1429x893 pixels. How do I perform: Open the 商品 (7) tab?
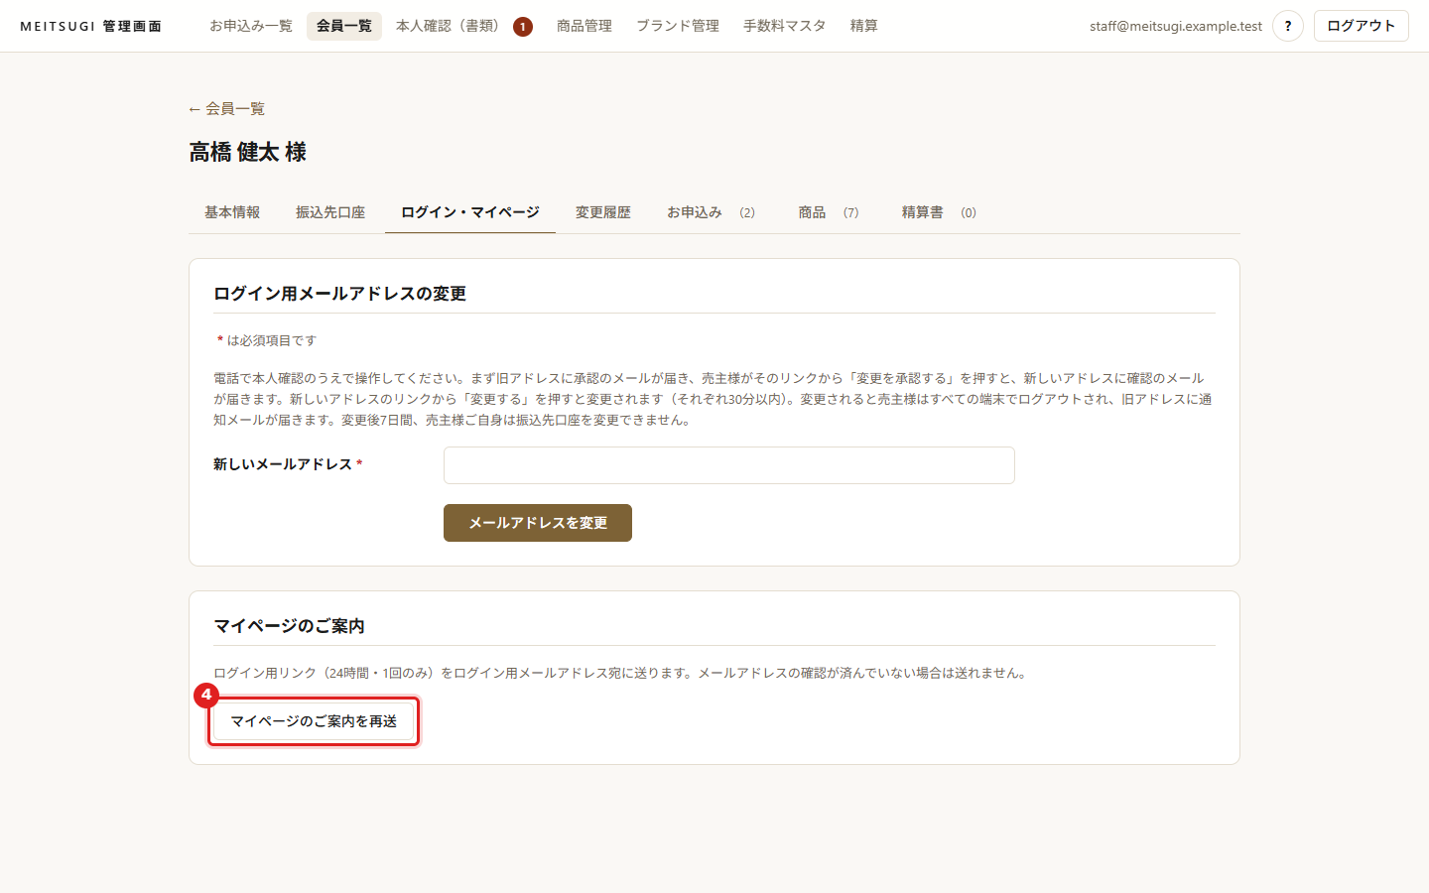coord(829,212)
